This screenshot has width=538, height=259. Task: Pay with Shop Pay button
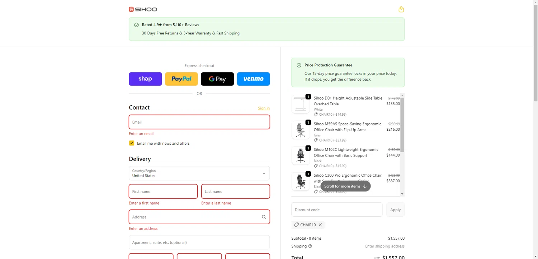click(145, 79)
